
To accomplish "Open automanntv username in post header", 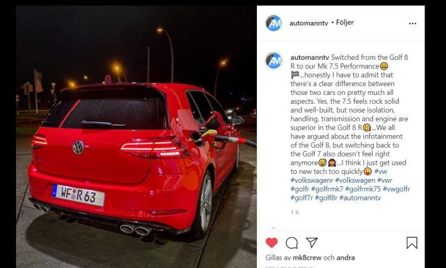I will click(x=309, y=23).
